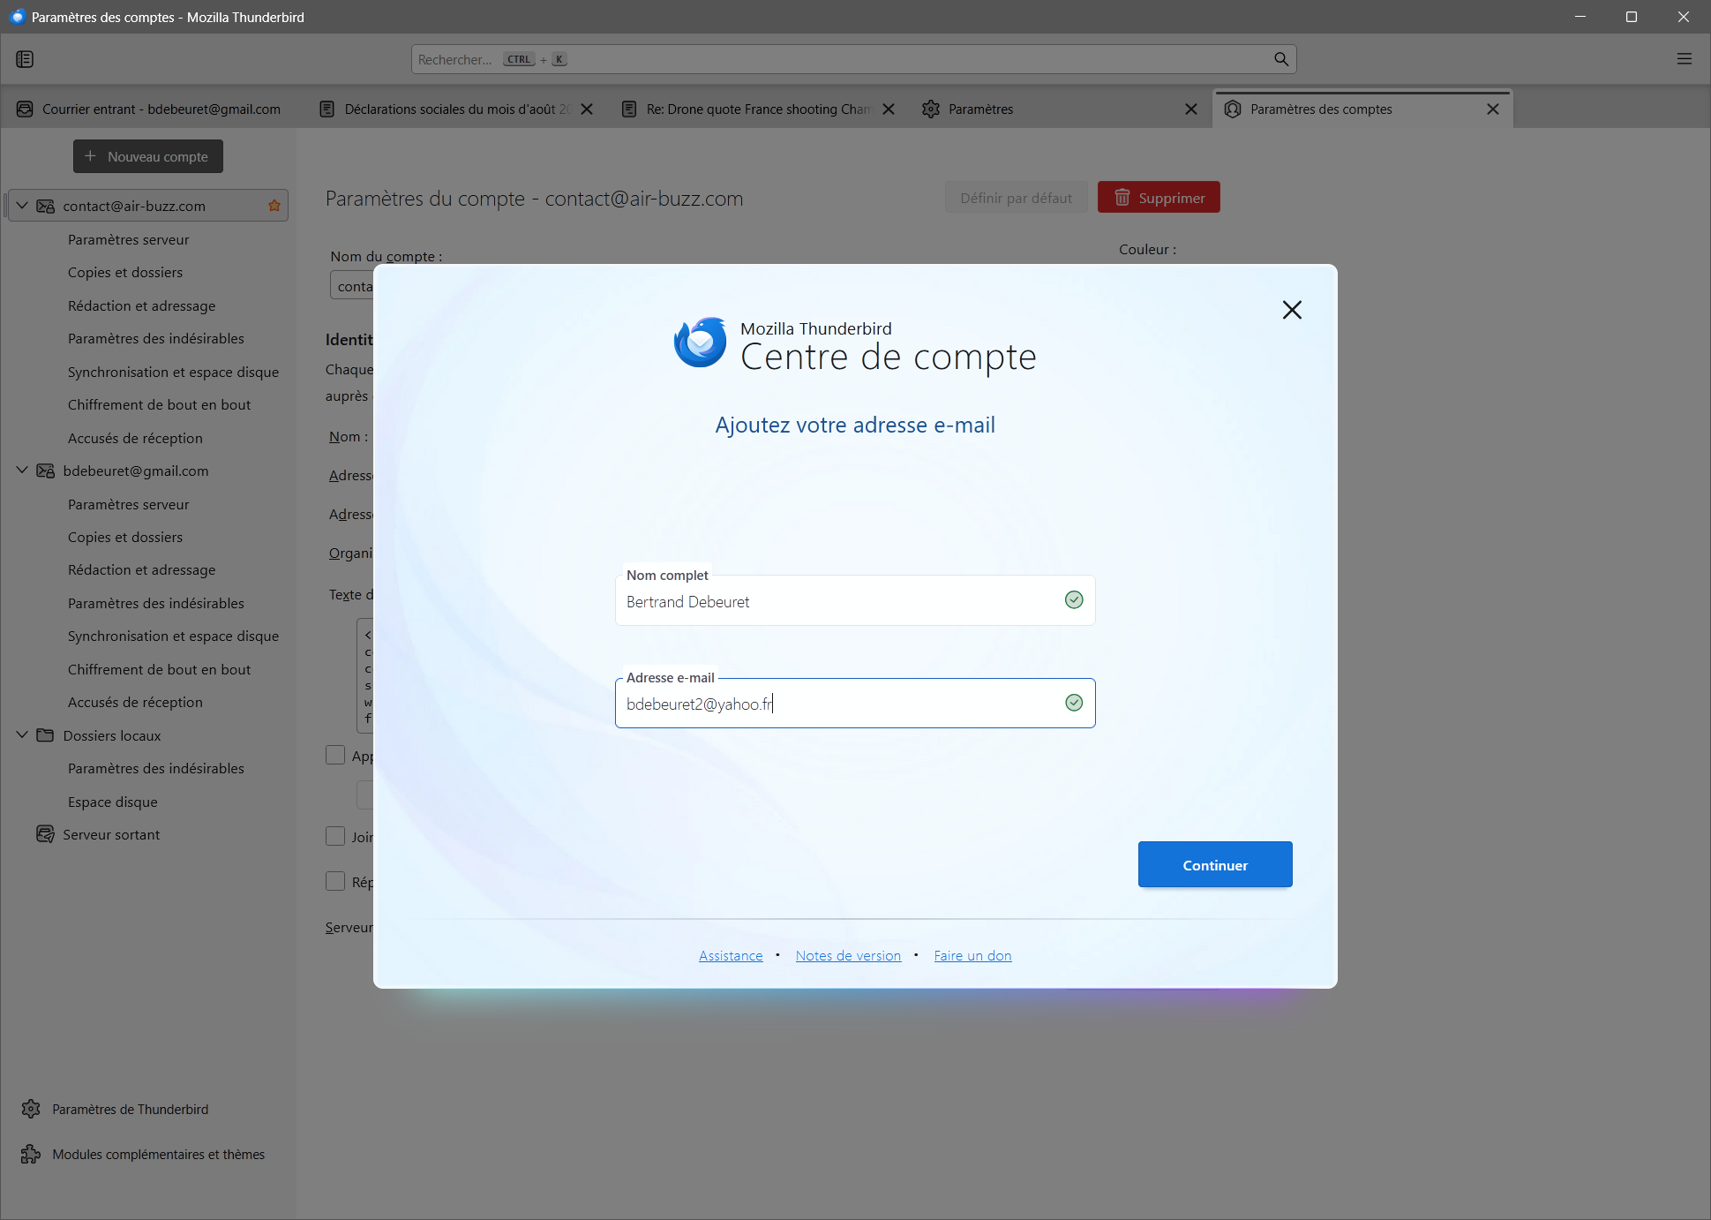Click into the Nom complet field

click(838, 602)
